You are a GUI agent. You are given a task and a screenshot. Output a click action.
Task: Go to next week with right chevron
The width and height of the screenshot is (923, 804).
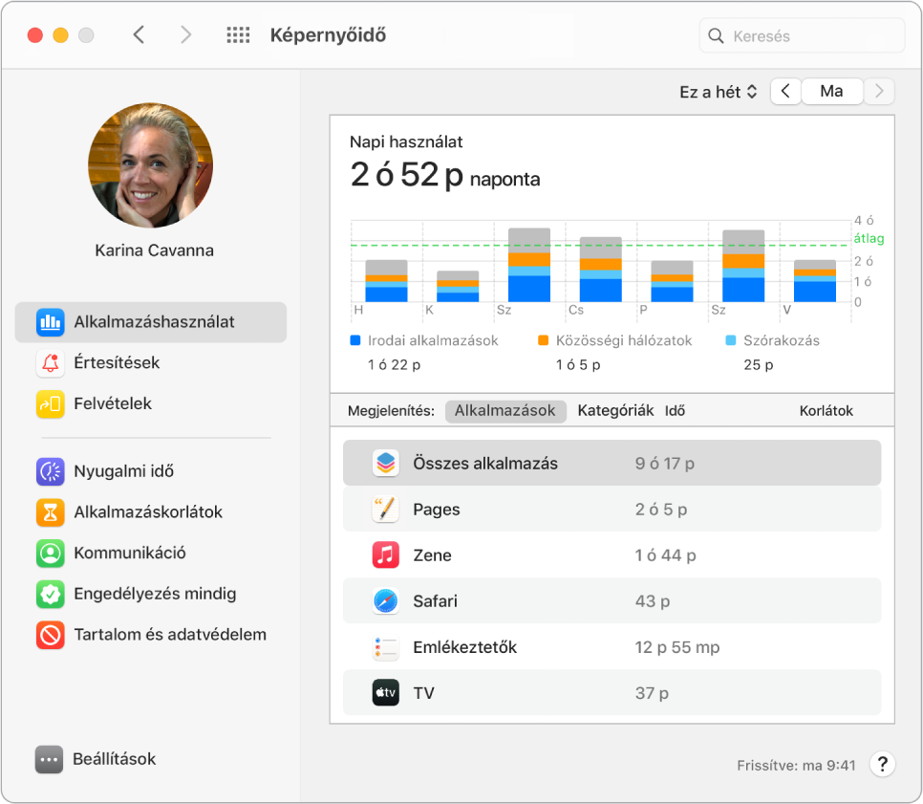coord(879,91)
